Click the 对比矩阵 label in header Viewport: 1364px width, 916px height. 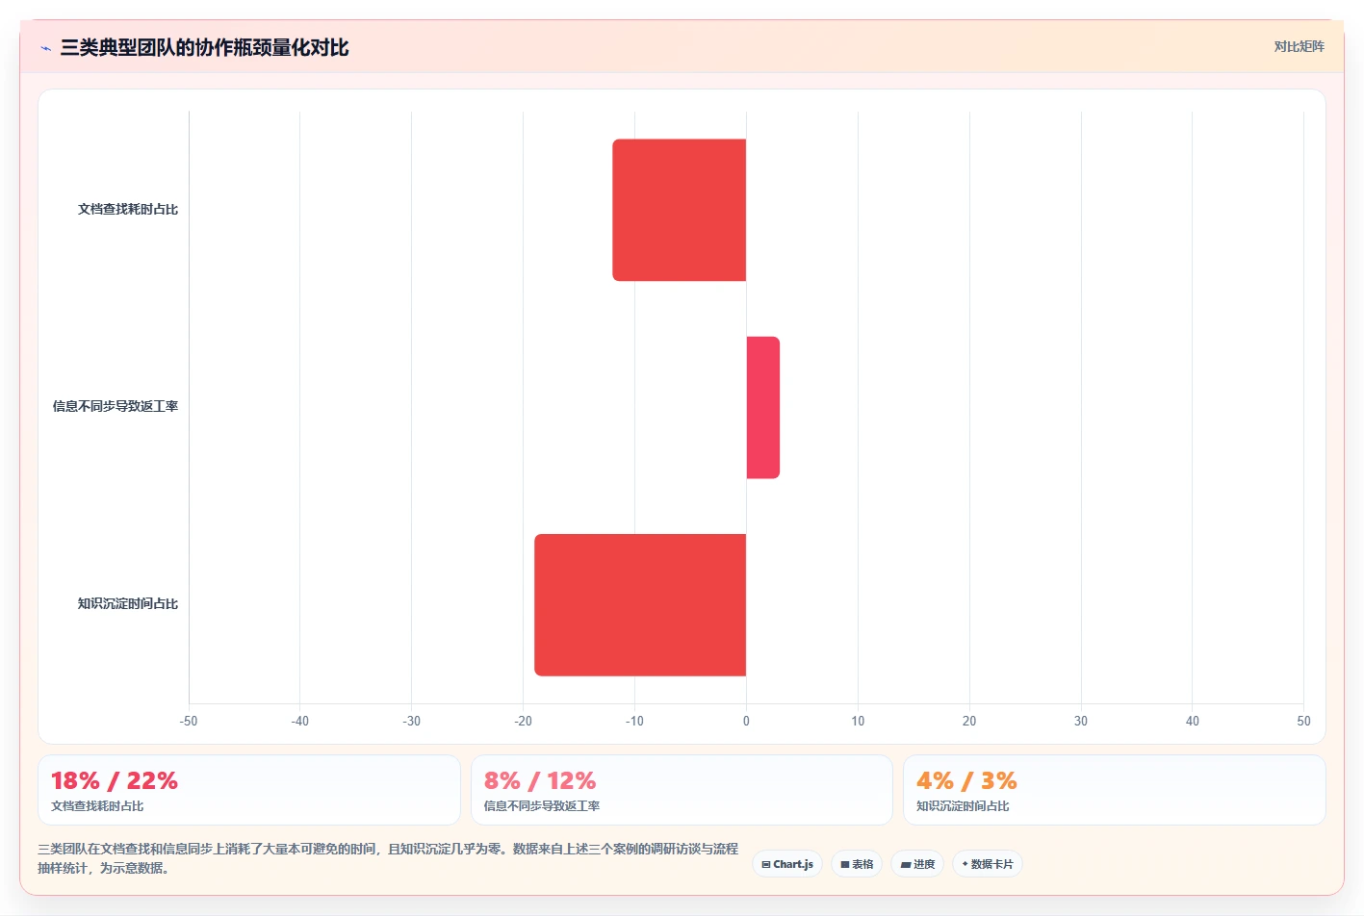pos(1299,46)
